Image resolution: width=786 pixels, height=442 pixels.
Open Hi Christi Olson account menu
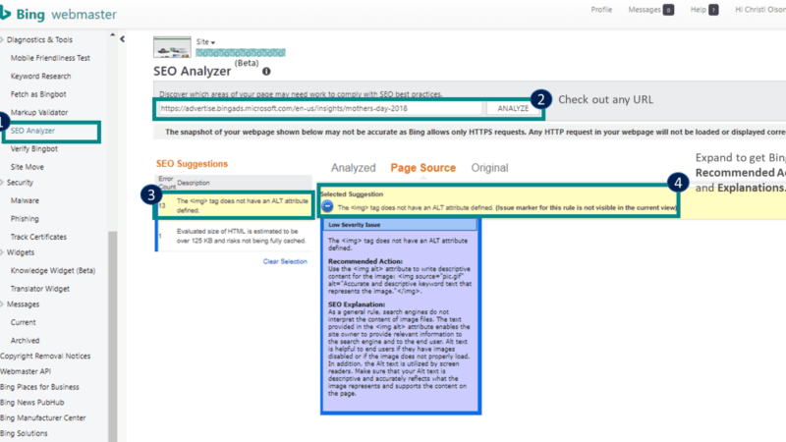(x=759, y=10)
